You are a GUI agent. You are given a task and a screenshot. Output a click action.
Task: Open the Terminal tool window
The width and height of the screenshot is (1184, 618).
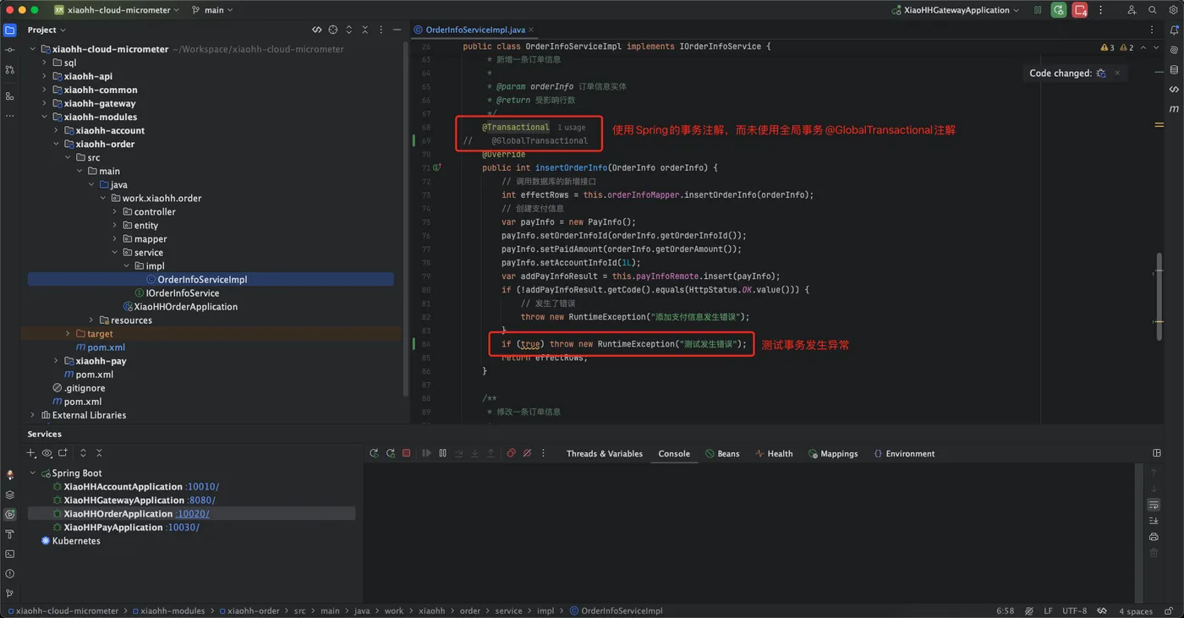coord(10,555)
